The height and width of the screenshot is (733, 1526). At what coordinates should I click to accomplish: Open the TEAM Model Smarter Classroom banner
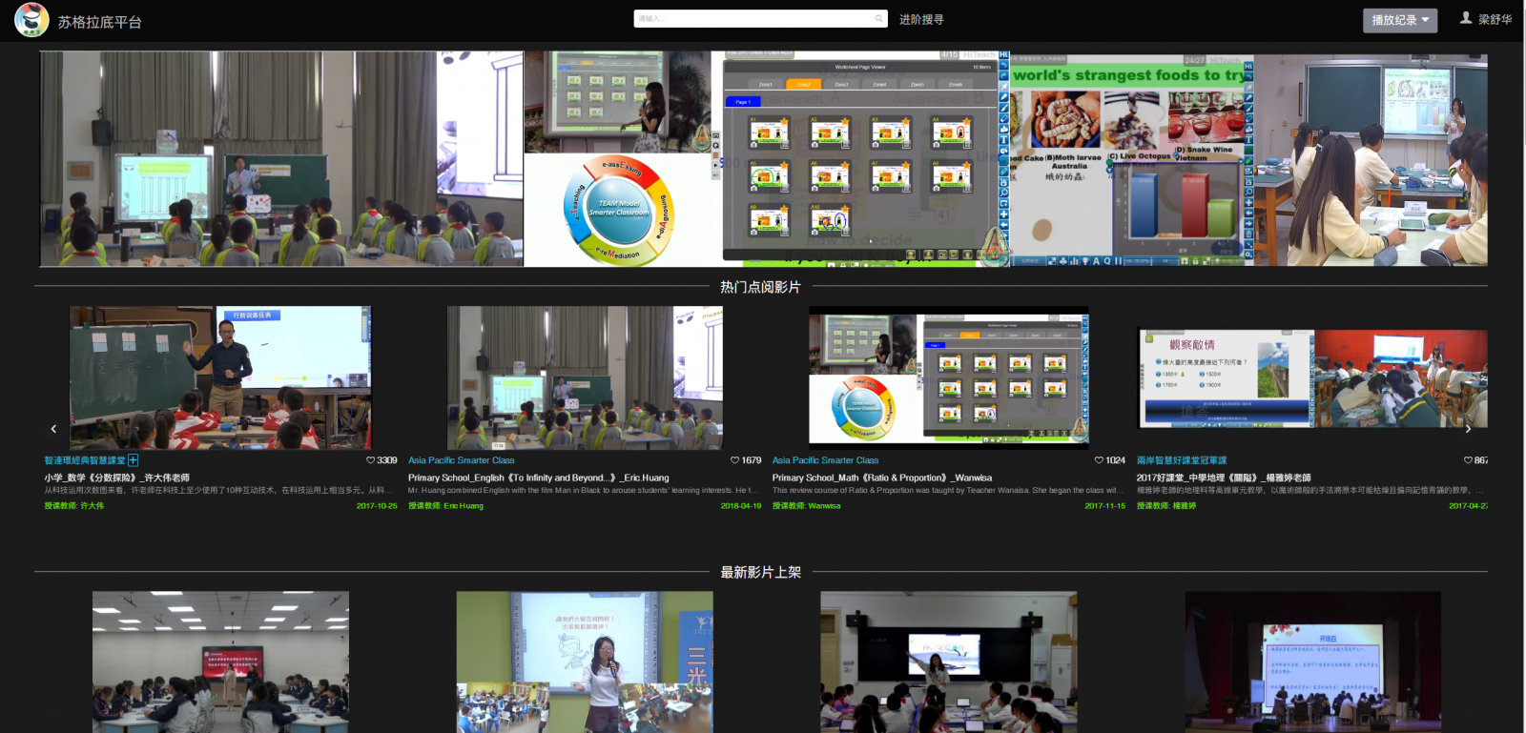(617, 210)
